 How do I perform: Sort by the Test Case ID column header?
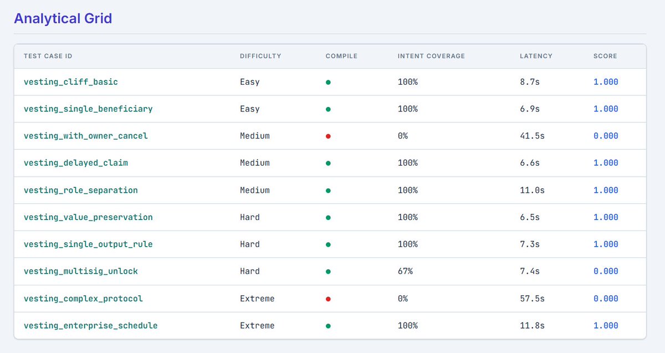pyautogui.click(x=48, y=56)
